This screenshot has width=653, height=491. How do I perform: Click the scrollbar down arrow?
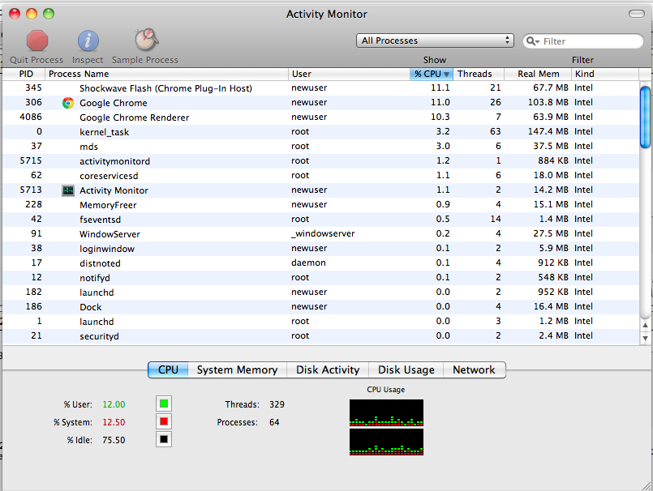645,338
